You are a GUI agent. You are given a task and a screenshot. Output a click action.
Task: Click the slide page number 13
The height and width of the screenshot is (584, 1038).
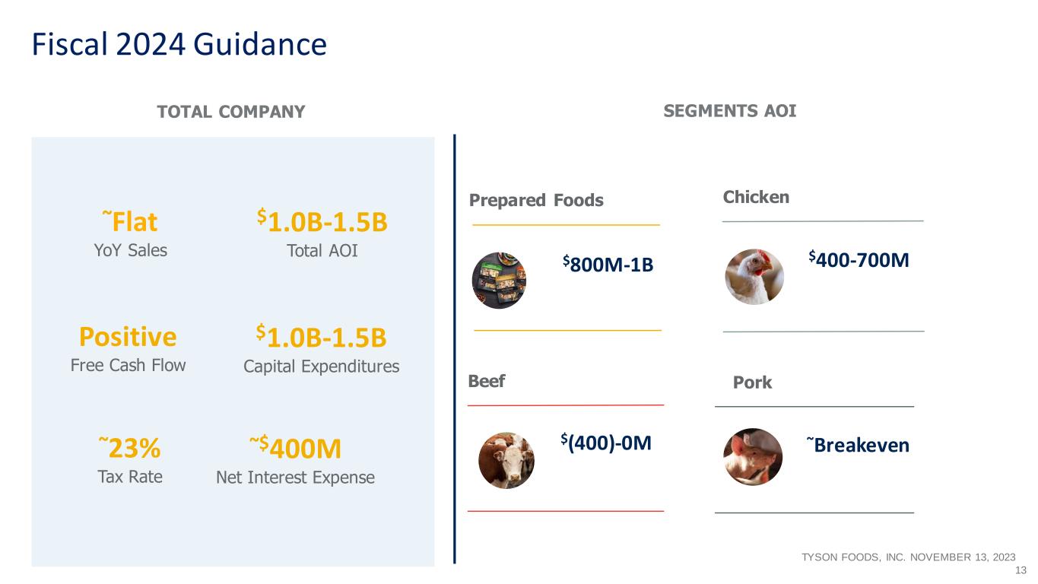coord(1021,570)
